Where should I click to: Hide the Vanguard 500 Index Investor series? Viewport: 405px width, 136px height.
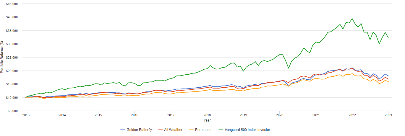click(x=248, y=130)
